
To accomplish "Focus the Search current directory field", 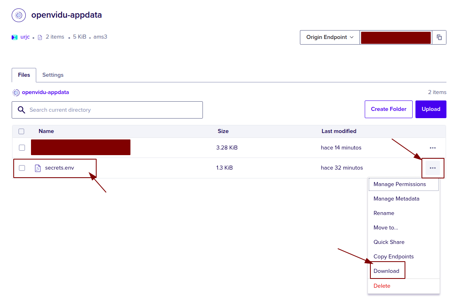I will pos(113,110).
